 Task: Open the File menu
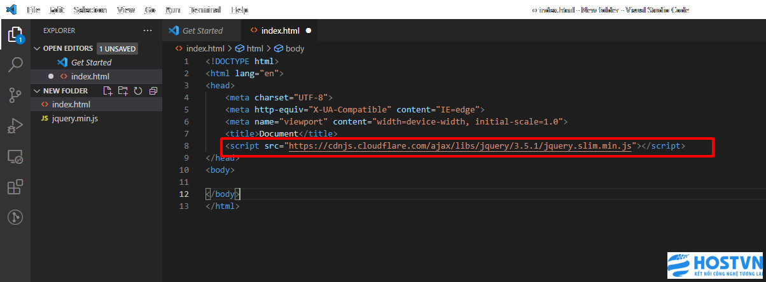click(x=34, y=10)
